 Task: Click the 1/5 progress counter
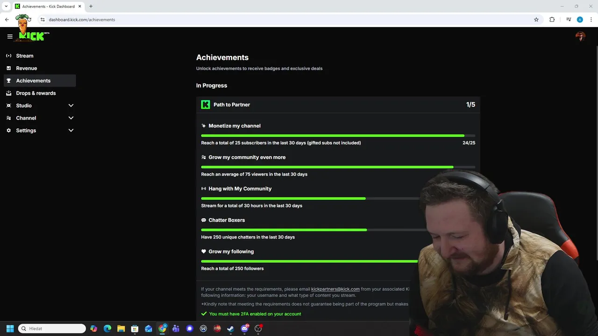pyautogui.click(x=470, y=105)
